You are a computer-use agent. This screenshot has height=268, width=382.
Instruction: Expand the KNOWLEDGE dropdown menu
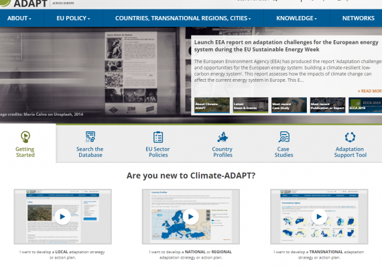(x=296, y=18)
